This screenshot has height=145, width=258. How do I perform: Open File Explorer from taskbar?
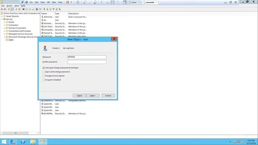pos(33,142)
